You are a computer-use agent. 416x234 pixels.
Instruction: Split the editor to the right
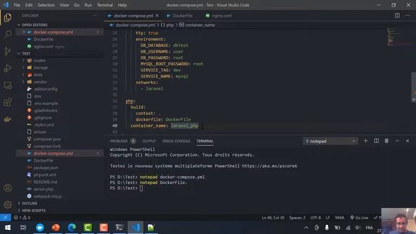tap(397, 16)
